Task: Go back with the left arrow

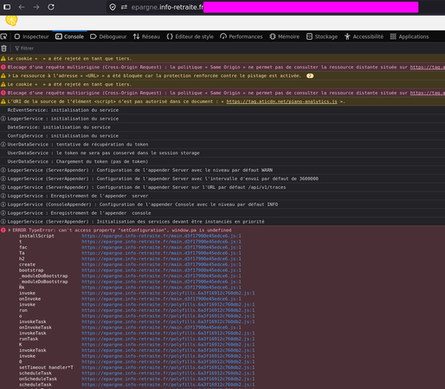Action: [22, 7]
